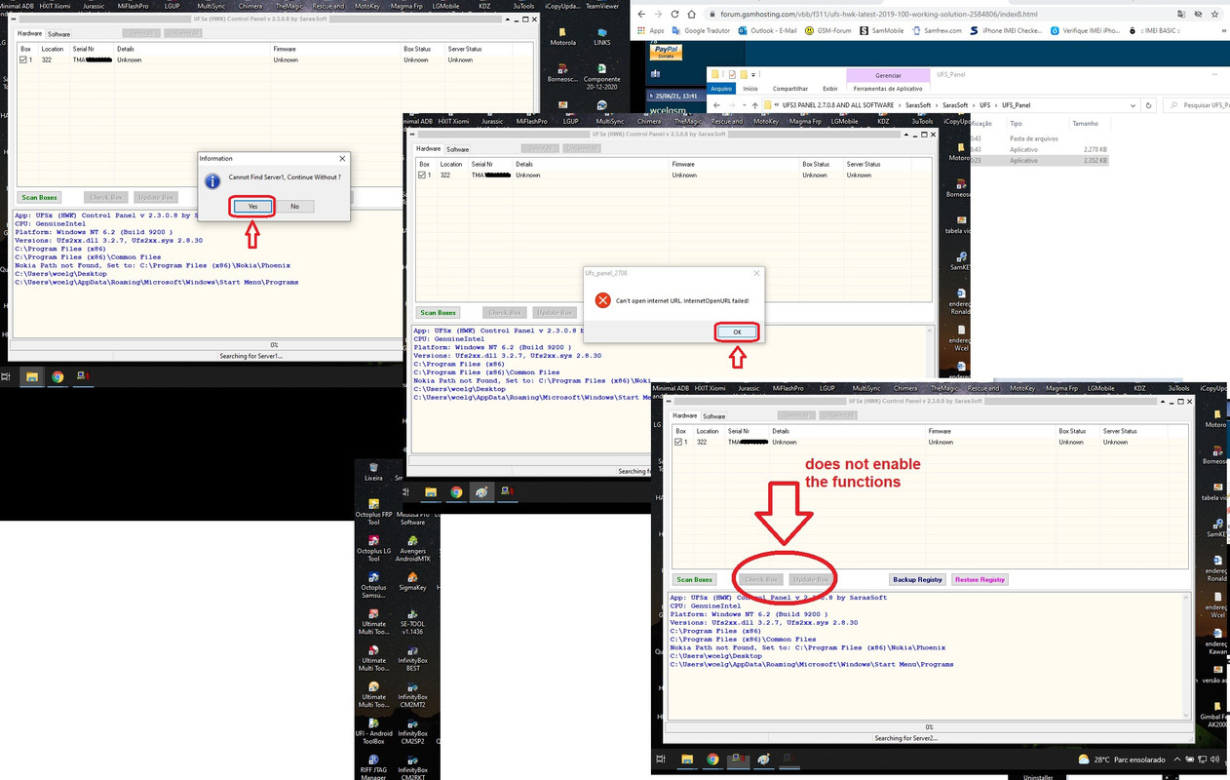Viewport: 1230px width, 780px height.
Task: Open Hardware tab in panel behind the error dialog
Action: [x=429, y=149]
